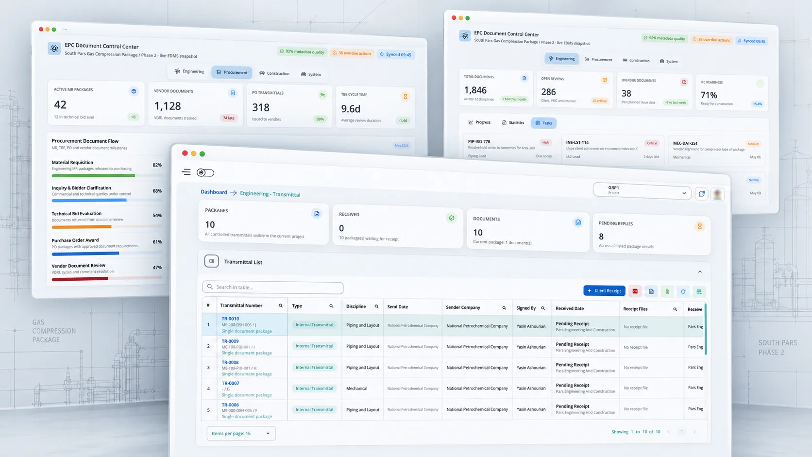This screenshot has width=812, height=457.
Task: Click the Synced 09:45 badge in right window
Action: [752, 41]
